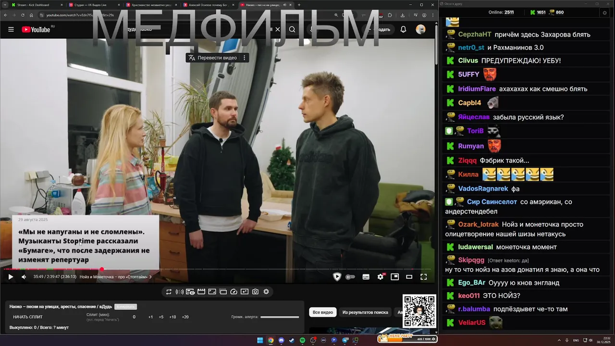
Task: Adjust the Громк. алерта volume slider
Action: click(280, 317)
